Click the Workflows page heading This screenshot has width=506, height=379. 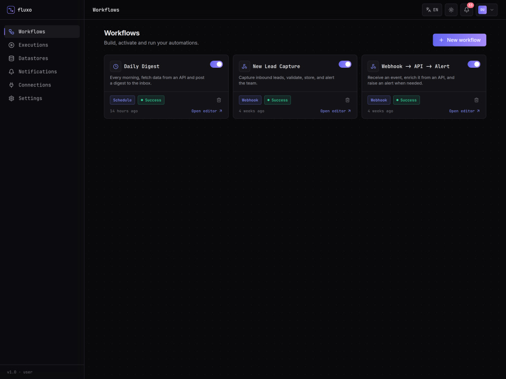point(121,33)
